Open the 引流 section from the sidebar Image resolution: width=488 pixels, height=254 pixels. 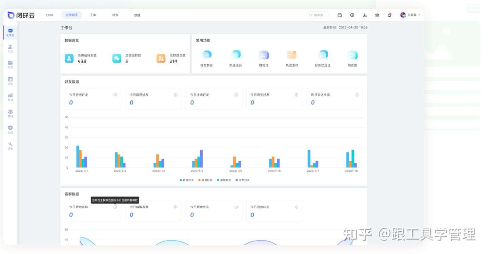pos(10,48)
